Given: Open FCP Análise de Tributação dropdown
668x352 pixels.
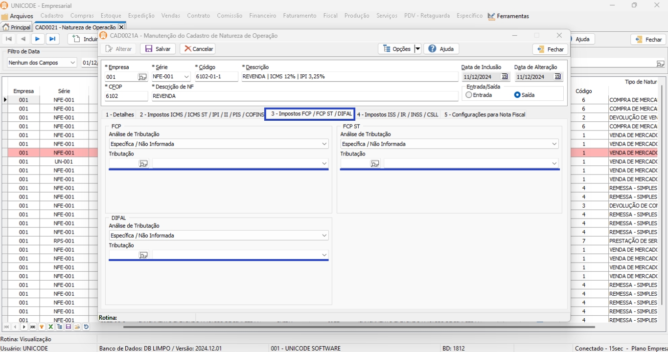Looking at the screenshot, I should (324, 144).
